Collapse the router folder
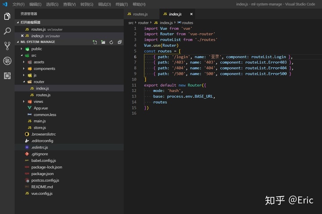The width and height of the screenshot is (322, 214). pos(69,82)
